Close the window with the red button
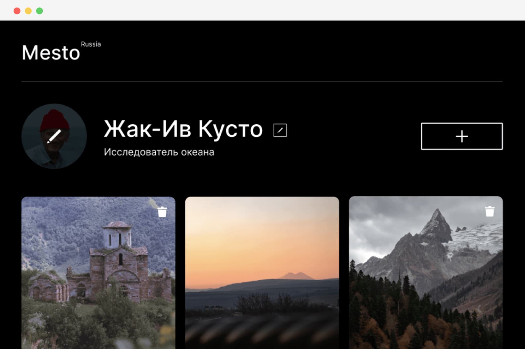The image size is (525, 349). [17, 11]
